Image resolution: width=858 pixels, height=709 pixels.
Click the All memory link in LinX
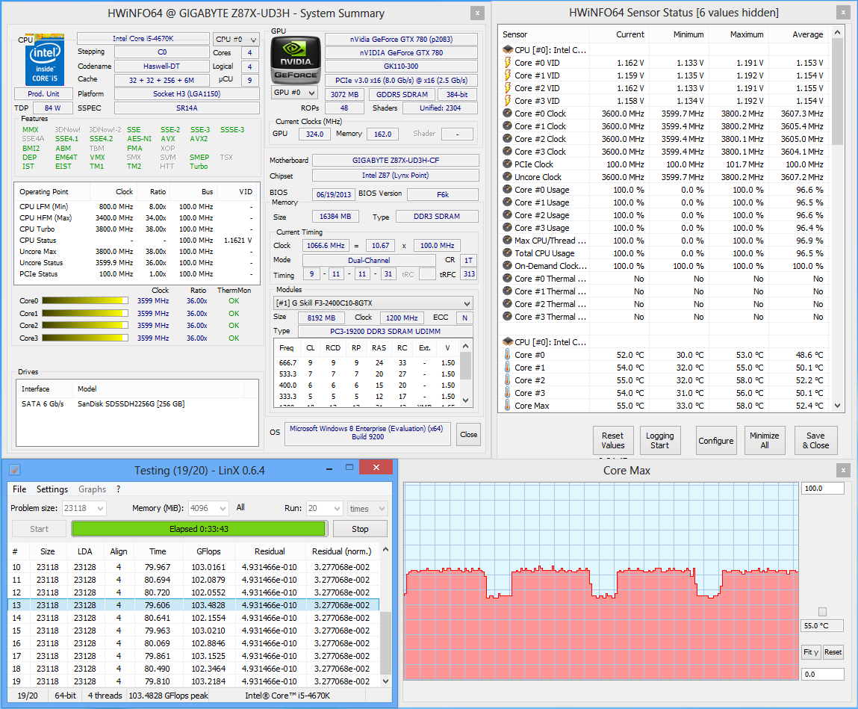(x=240, y=507)
